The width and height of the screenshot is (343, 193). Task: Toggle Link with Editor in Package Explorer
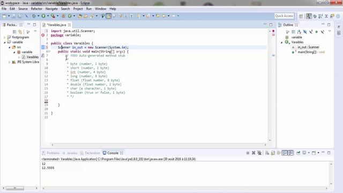pyautogui.click(x=20, y=32)
